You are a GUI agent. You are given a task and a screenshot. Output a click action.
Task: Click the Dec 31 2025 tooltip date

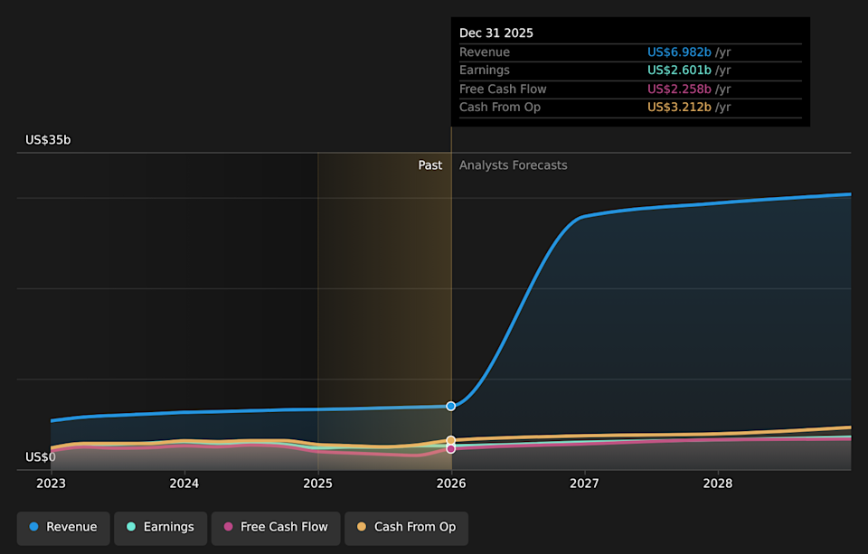(x=496, y=33)
